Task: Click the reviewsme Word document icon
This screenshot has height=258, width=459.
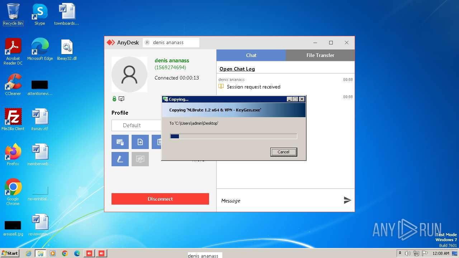Action: click(x=40, y=225)
